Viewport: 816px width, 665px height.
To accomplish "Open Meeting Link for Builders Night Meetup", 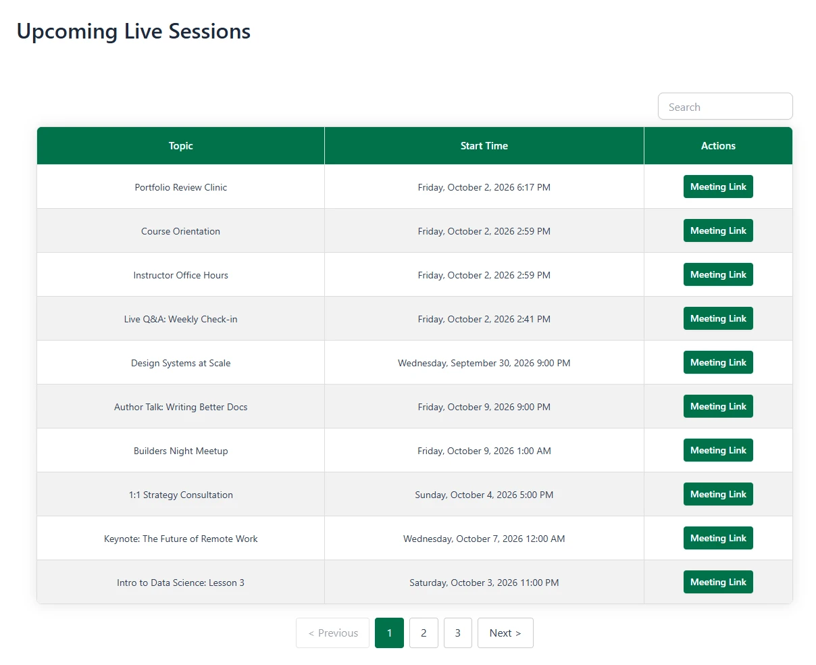I will pyautogui.click(x=718, y=450).
